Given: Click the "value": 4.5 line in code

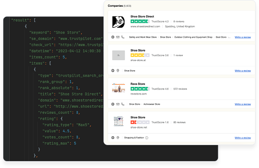Looking at the screenshot, I should coord(57,131).
